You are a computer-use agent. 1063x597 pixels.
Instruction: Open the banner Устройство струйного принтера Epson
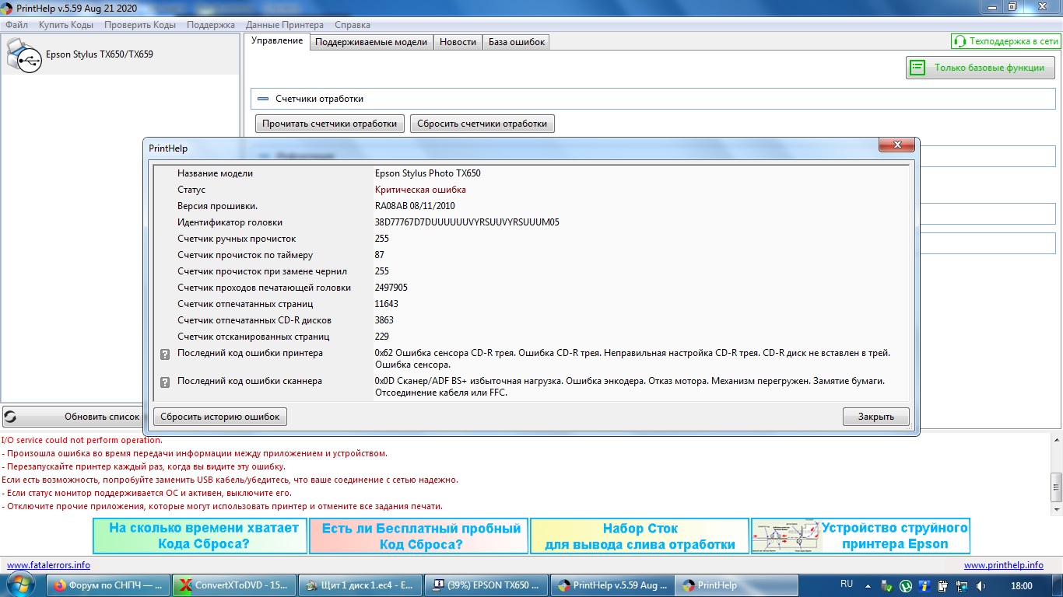pos(861,536)
